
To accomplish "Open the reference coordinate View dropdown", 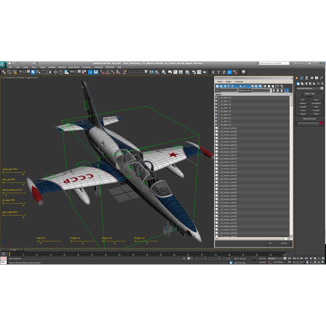I will tap(75, 71).
